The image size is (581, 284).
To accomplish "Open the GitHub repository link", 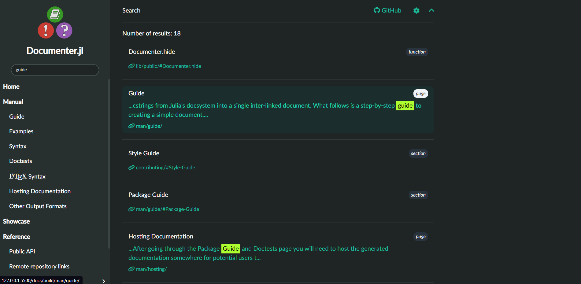I will click(387, 10).
